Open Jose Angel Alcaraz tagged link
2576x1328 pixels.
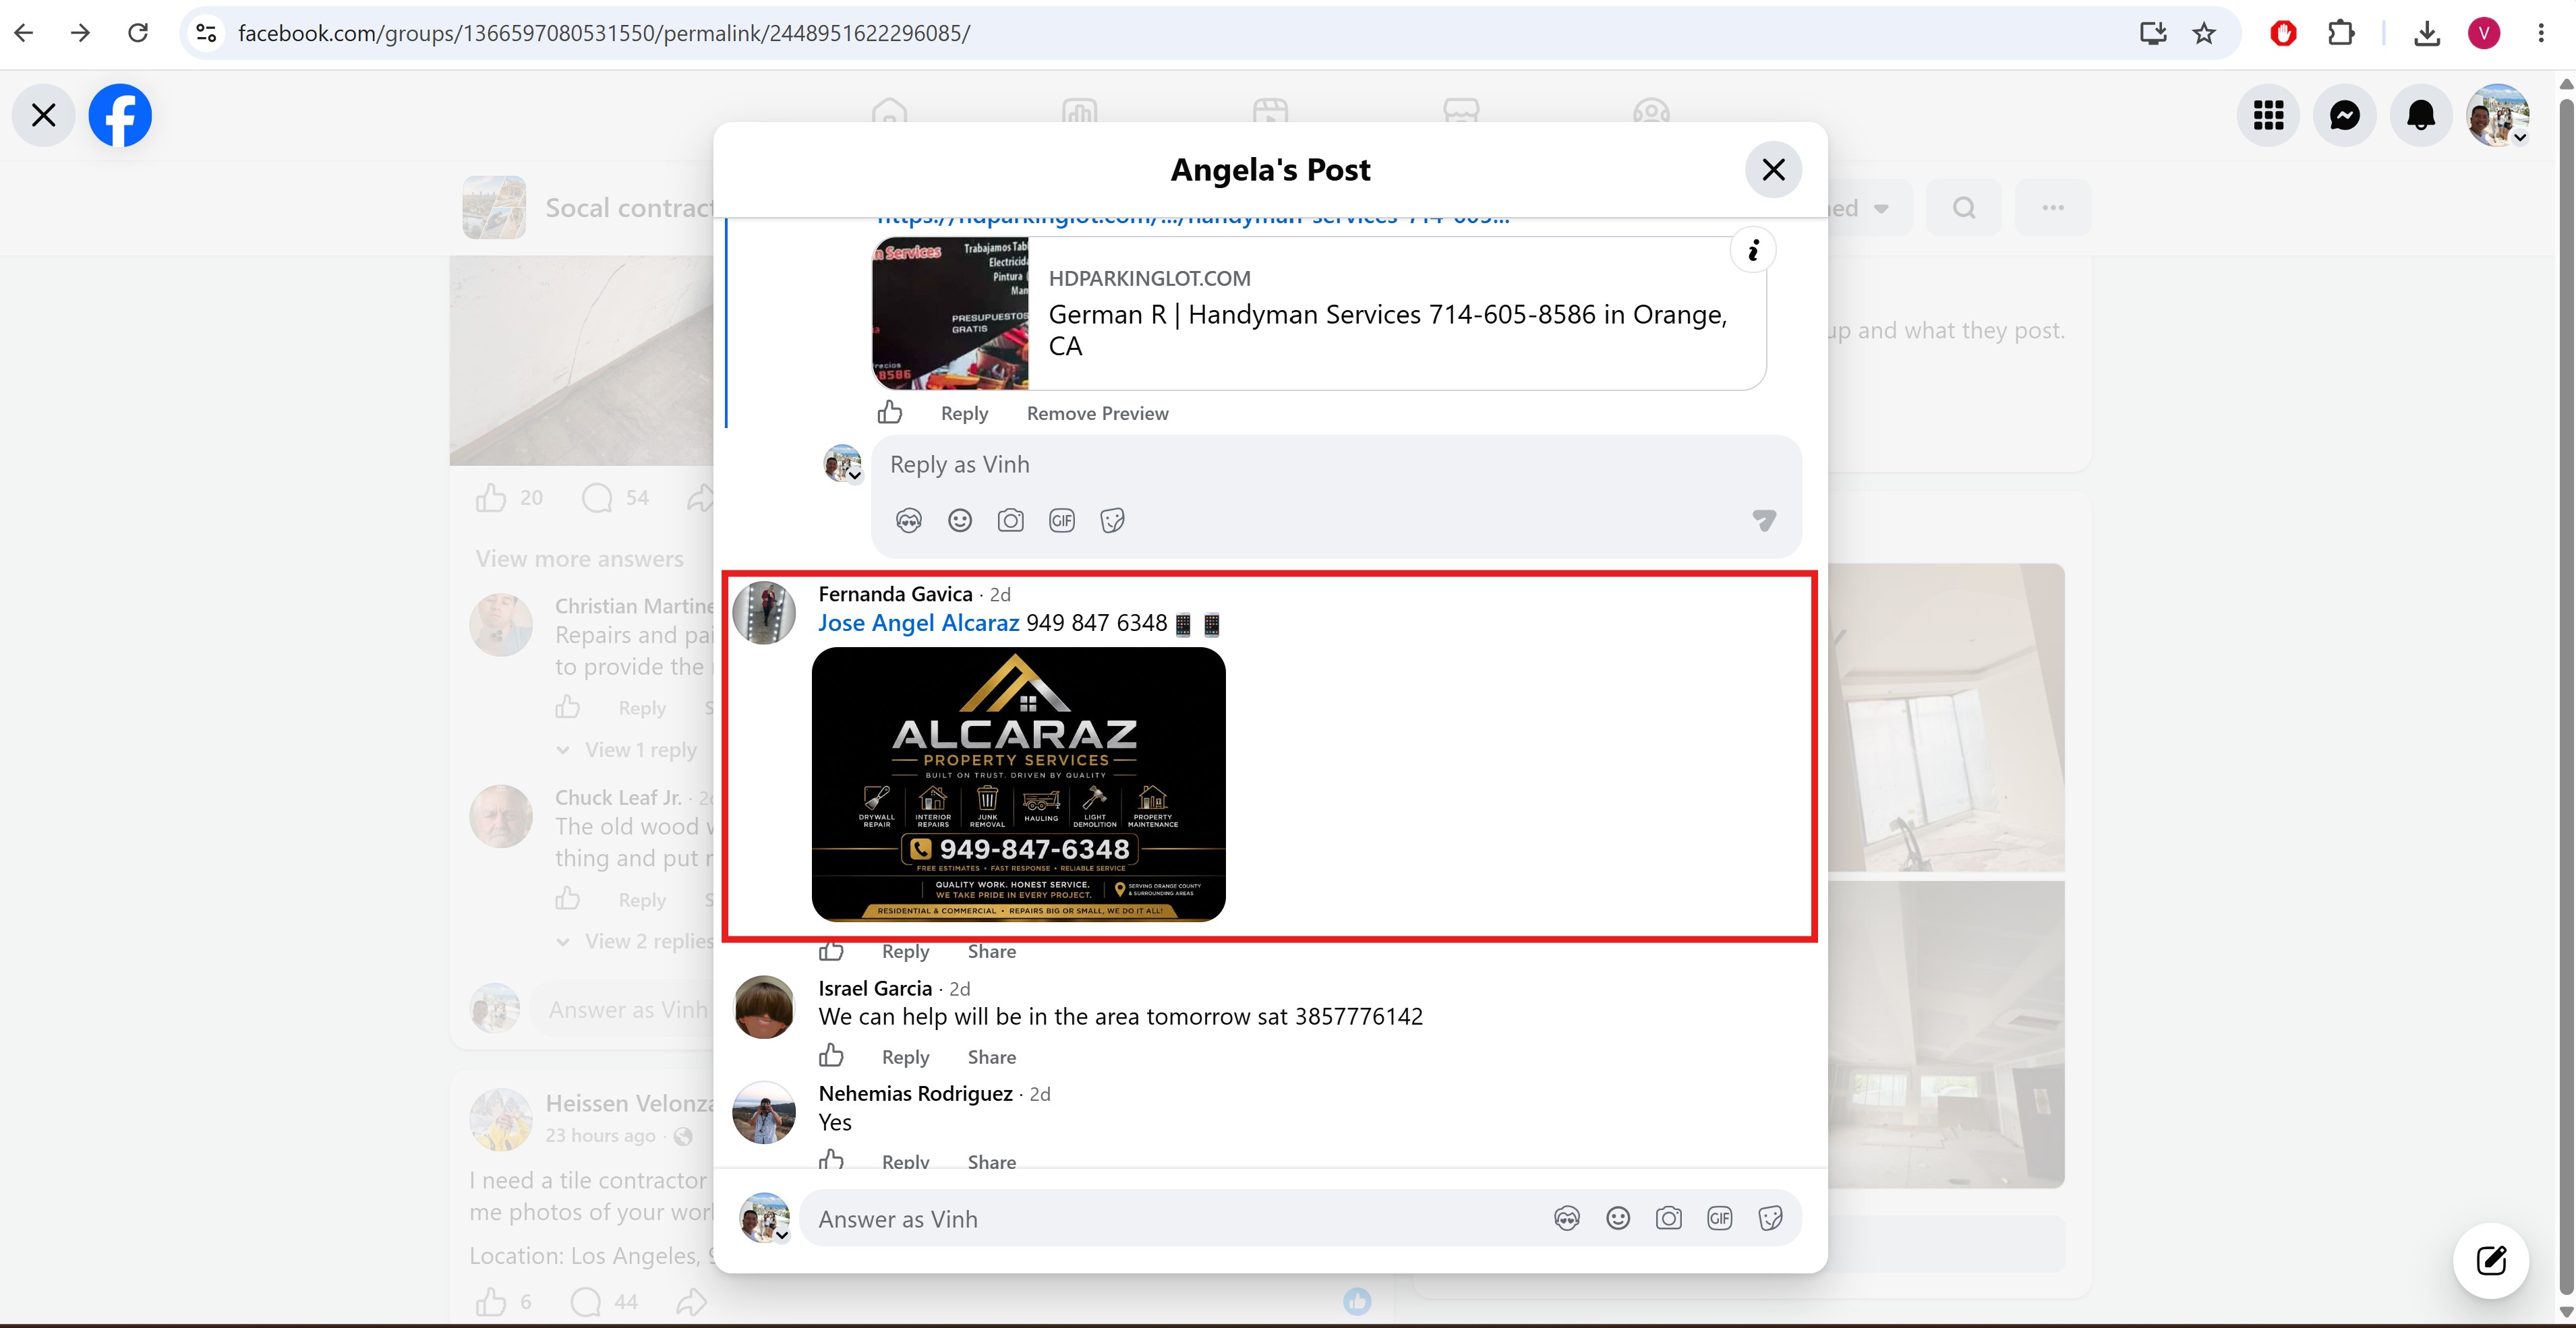[x=918, y=623]
